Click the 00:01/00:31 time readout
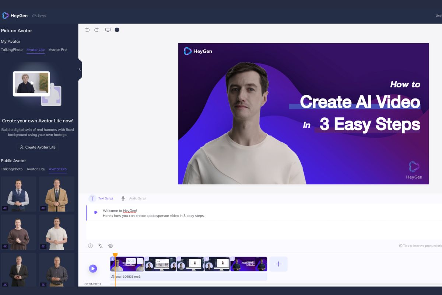The image size is (442, 295). pos(93,284)
